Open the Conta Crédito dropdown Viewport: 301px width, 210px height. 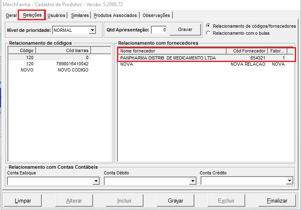coord(289,181)
